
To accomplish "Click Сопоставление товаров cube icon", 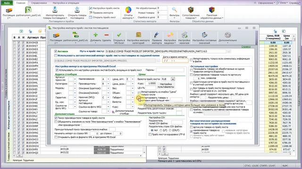I will click(x=191, y=10).
